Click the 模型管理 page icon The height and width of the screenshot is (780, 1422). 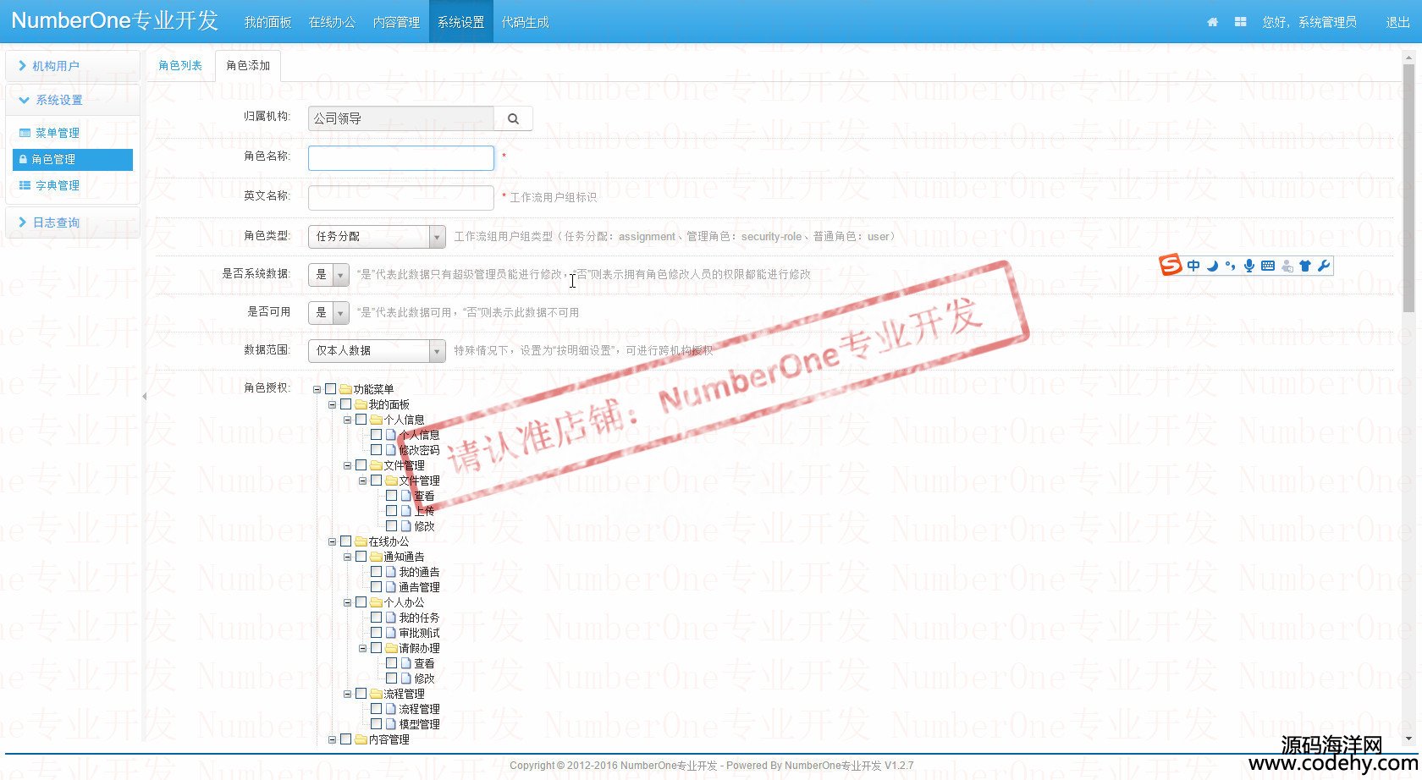390,724
